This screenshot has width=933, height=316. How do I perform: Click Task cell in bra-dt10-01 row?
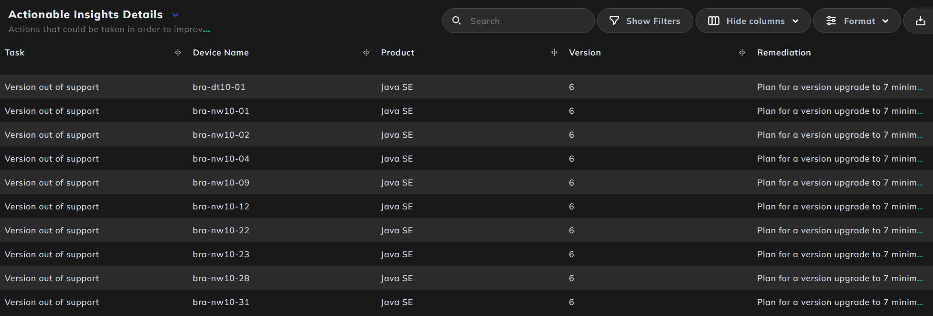[52, 87]
